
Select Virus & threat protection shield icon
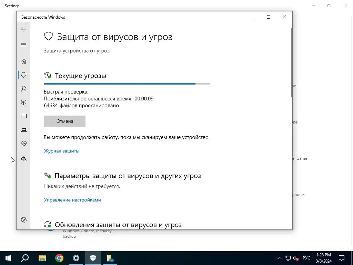24,75
